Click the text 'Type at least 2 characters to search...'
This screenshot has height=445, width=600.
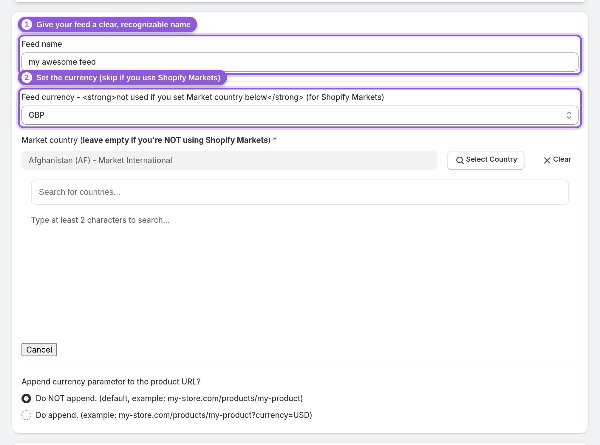pyautogui.click(x=100, y=220)
